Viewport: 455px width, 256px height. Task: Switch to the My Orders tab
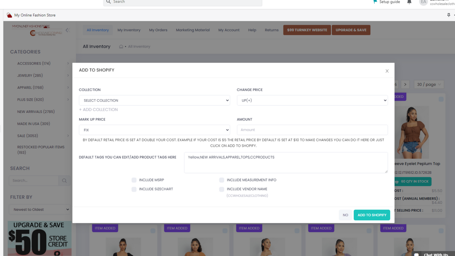158,30
